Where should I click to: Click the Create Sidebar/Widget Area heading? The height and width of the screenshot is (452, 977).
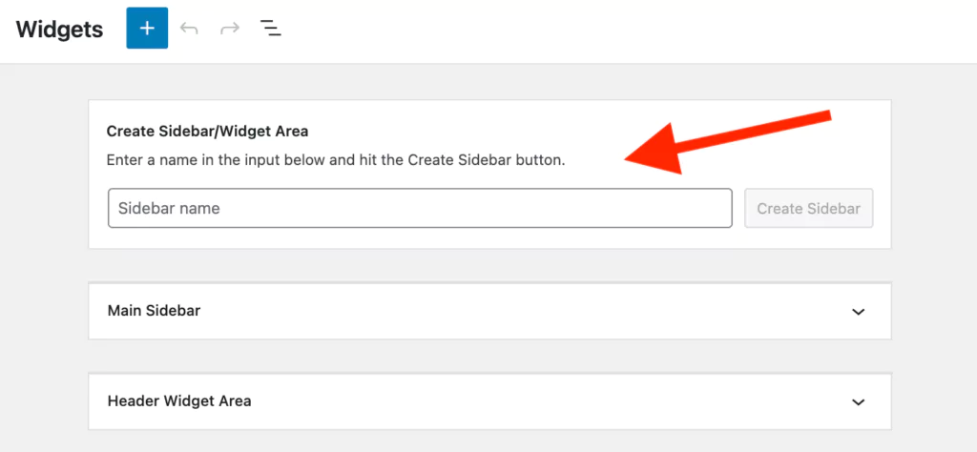tap(207, 132)
